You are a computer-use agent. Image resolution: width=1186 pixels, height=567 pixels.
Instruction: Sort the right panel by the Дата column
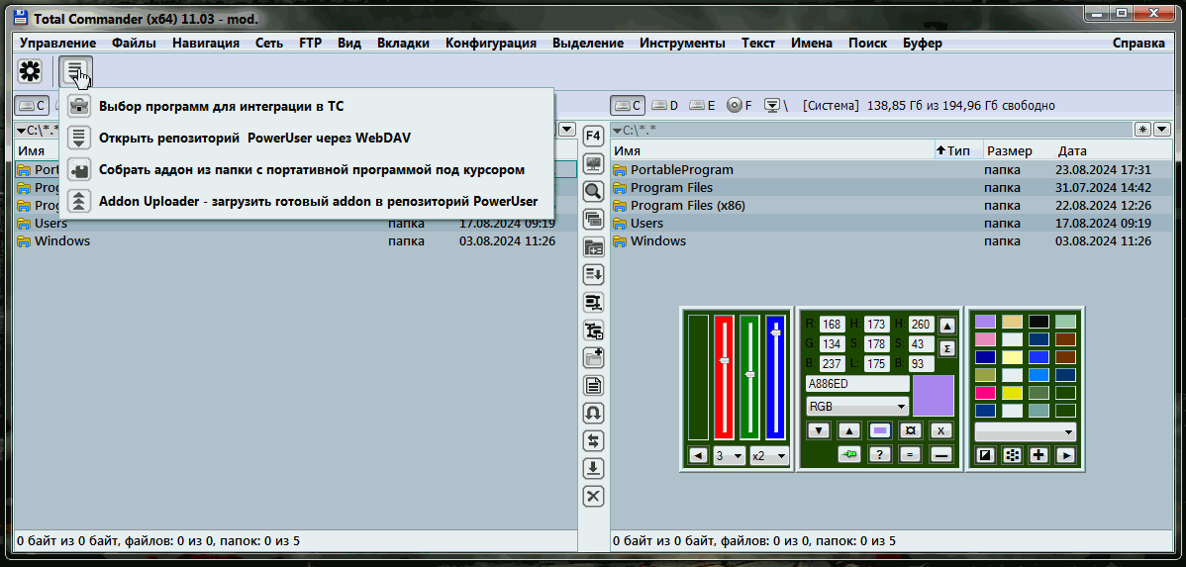(1072, 151)
